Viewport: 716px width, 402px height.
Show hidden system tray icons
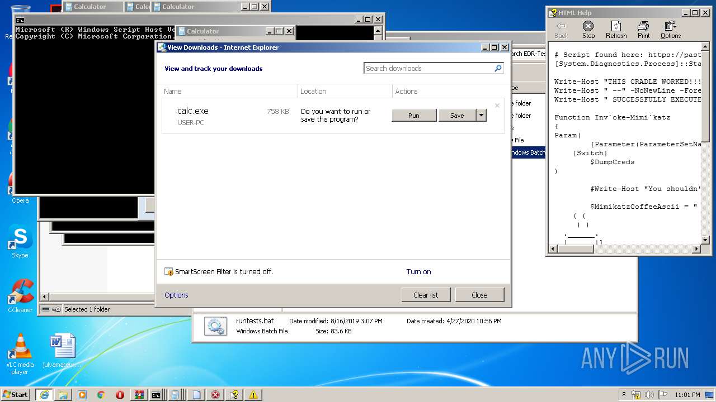(x=624, y=395)
